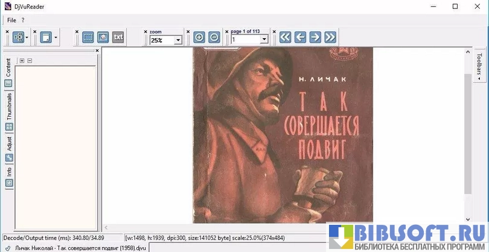Screen dimensions: 489x252
Task: Go to the next page arrow
Action: (315, 37)
